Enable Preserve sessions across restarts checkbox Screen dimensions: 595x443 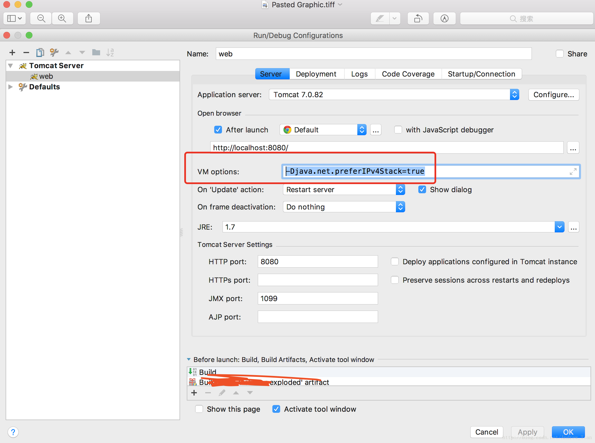(x=395, y=280)
